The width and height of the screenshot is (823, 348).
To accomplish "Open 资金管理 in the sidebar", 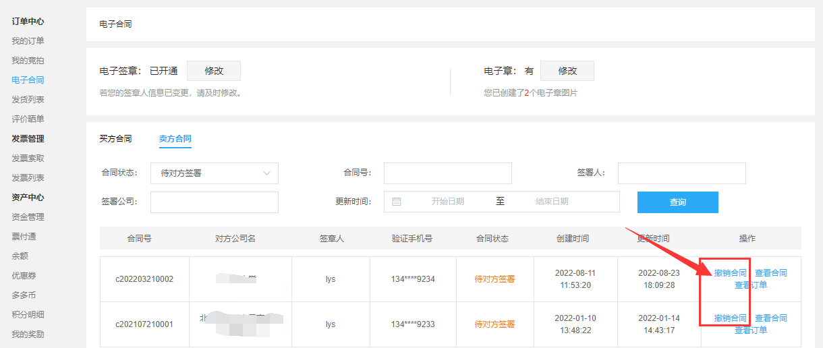I will (28, 217).
